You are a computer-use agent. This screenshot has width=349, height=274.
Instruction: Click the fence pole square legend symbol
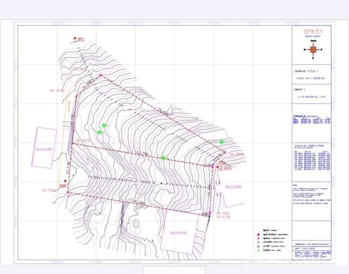pyautogui.click(x=258, y=242)
